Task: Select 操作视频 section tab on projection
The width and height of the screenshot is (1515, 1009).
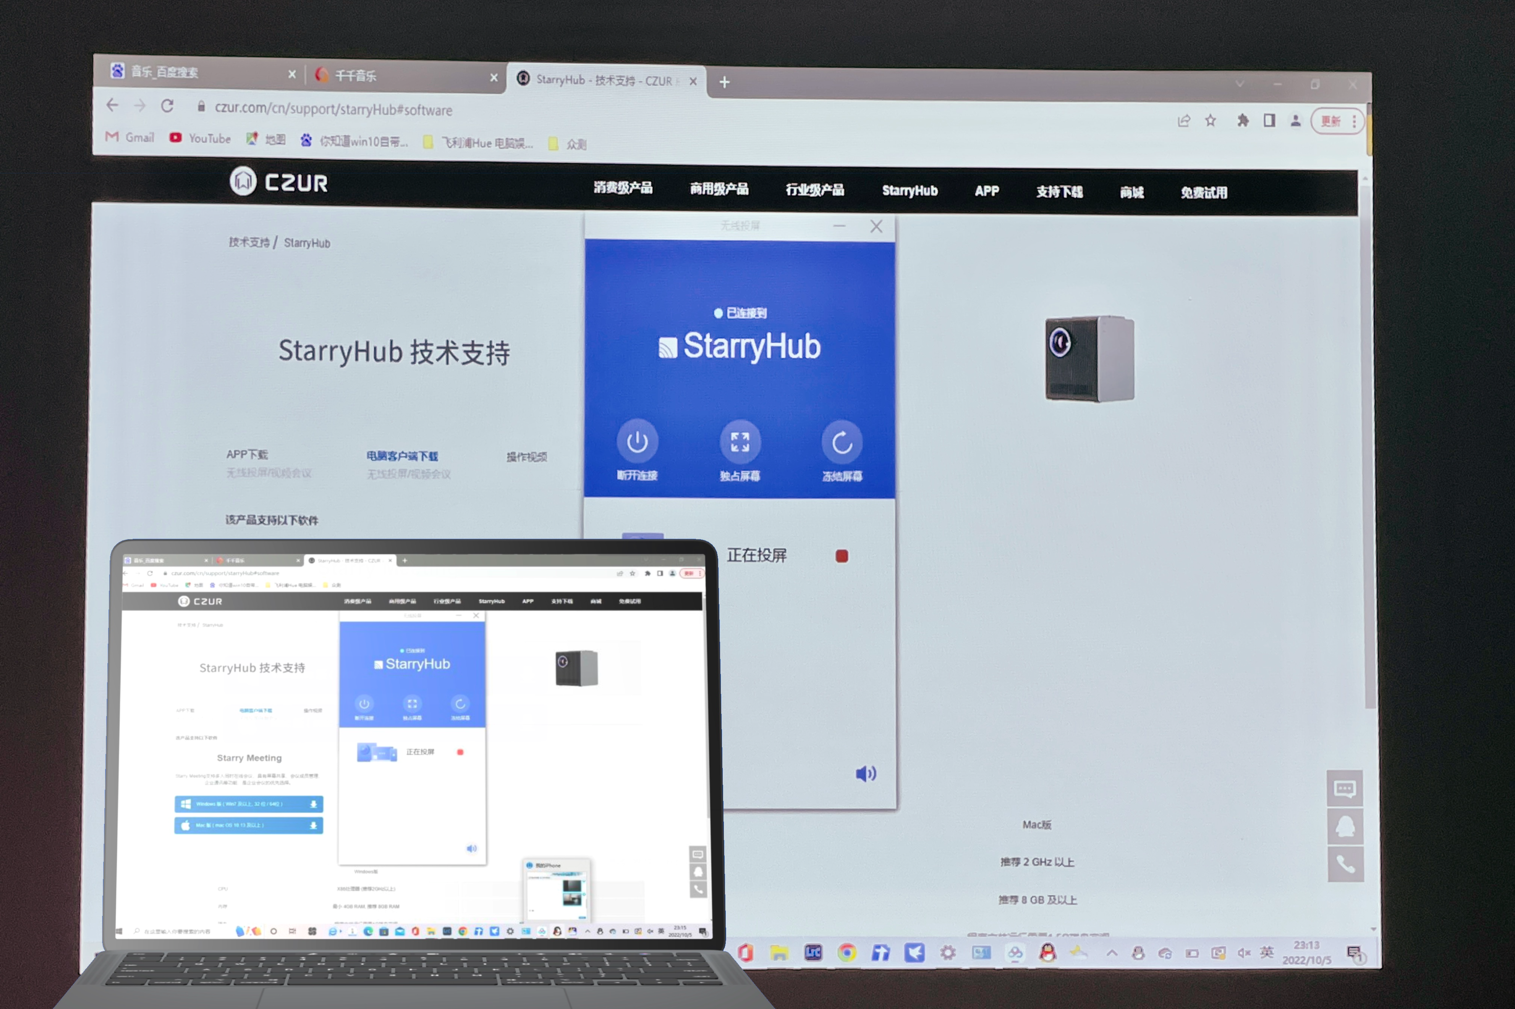Action: 526,457
